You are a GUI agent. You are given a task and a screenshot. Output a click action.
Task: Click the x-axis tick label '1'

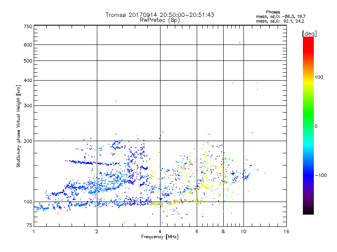34,231
